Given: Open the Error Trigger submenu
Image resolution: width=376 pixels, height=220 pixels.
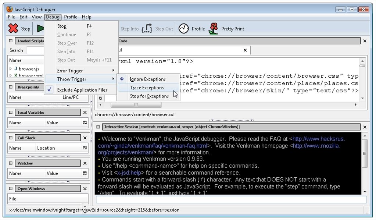Looking at the screenshot, I should (81, 71).
